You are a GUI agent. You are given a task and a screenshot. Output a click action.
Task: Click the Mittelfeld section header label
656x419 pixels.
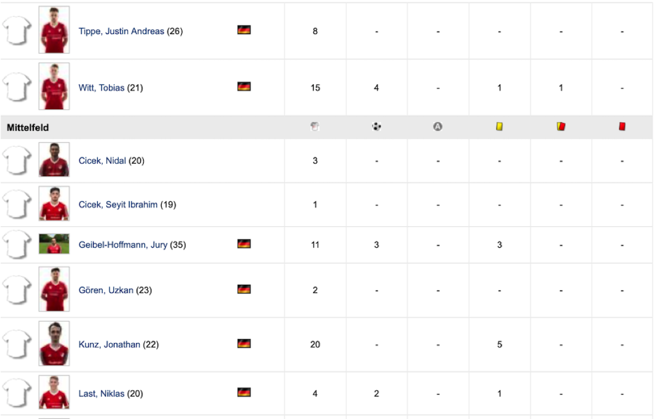coord(28,128)
